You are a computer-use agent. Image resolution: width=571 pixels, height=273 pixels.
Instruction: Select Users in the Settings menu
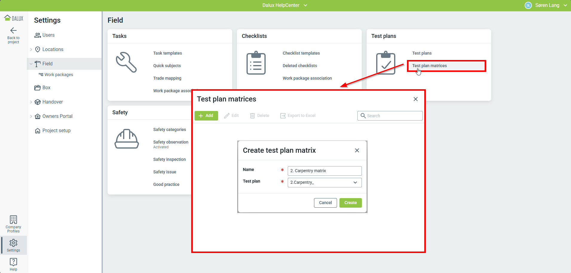[x=48, y=35]
